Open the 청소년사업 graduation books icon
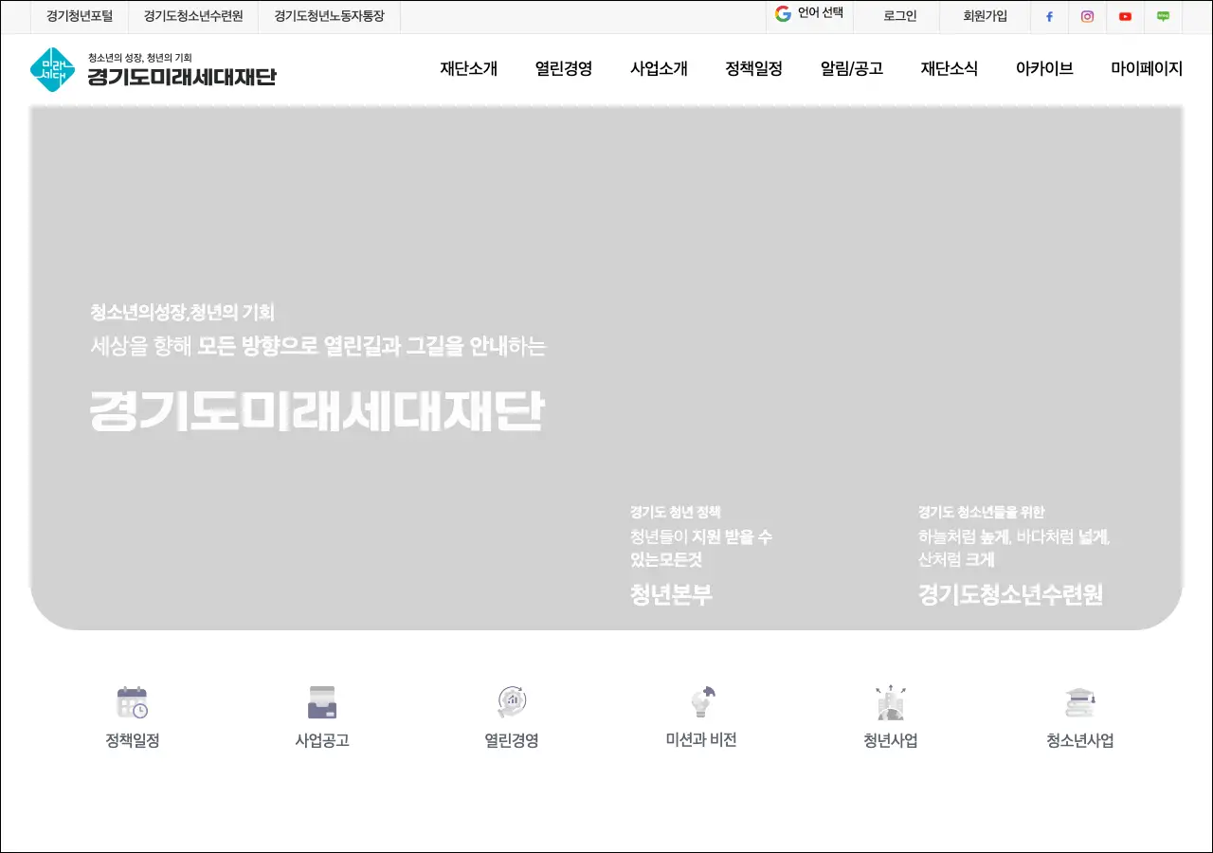 (x=1080, y=703)
